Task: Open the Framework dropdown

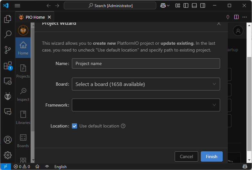Action: pyautogui.click(x=146, y=105)
